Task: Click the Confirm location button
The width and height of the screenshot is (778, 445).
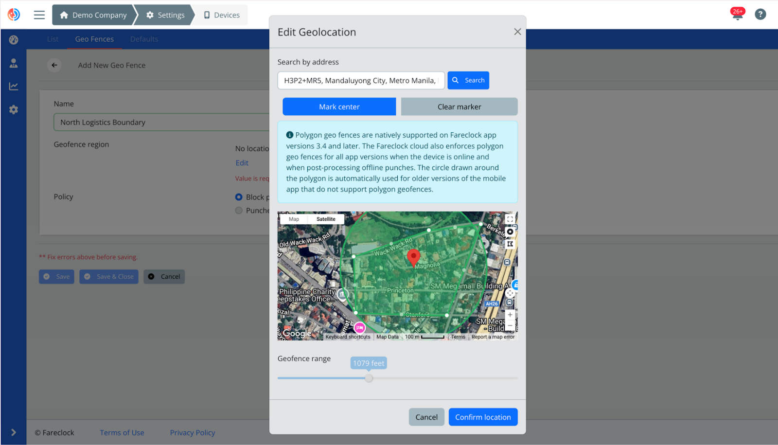Action: click(x=482, y=417)
